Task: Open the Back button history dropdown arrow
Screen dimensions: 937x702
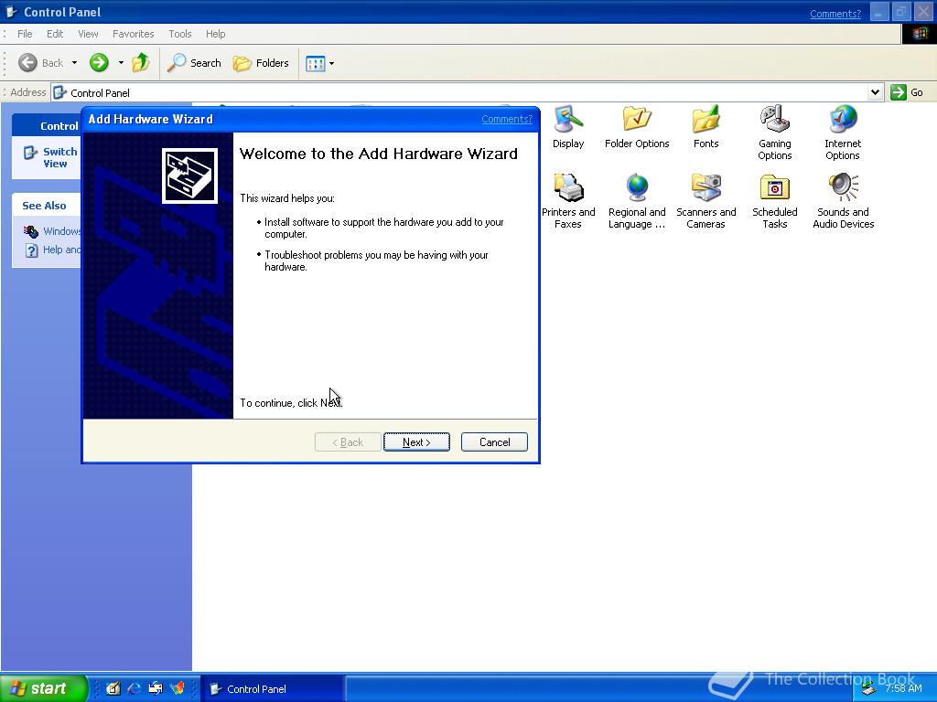Action: (x=74, y=63)
